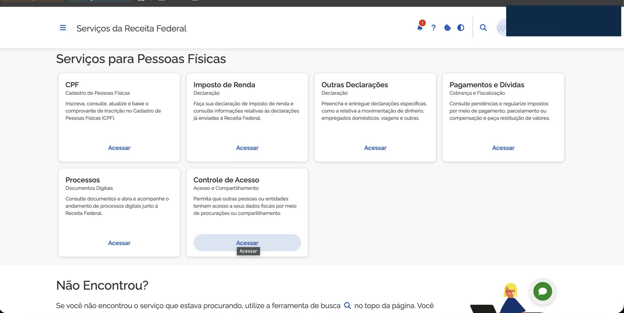Click the Documentos Digitais subtitle
The width and height of the screenshot is (624, 313).
(89, 188)
